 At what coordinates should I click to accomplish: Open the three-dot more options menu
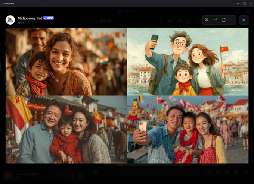(232, 20)
